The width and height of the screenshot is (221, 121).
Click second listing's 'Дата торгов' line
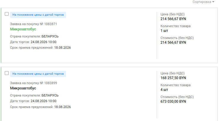tap(33, 101)
